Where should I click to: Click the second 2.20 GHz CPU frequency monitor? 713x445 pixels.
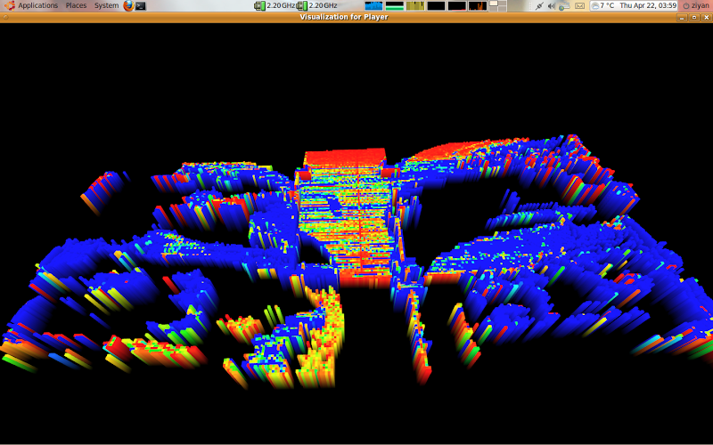[x=317, y=5]
